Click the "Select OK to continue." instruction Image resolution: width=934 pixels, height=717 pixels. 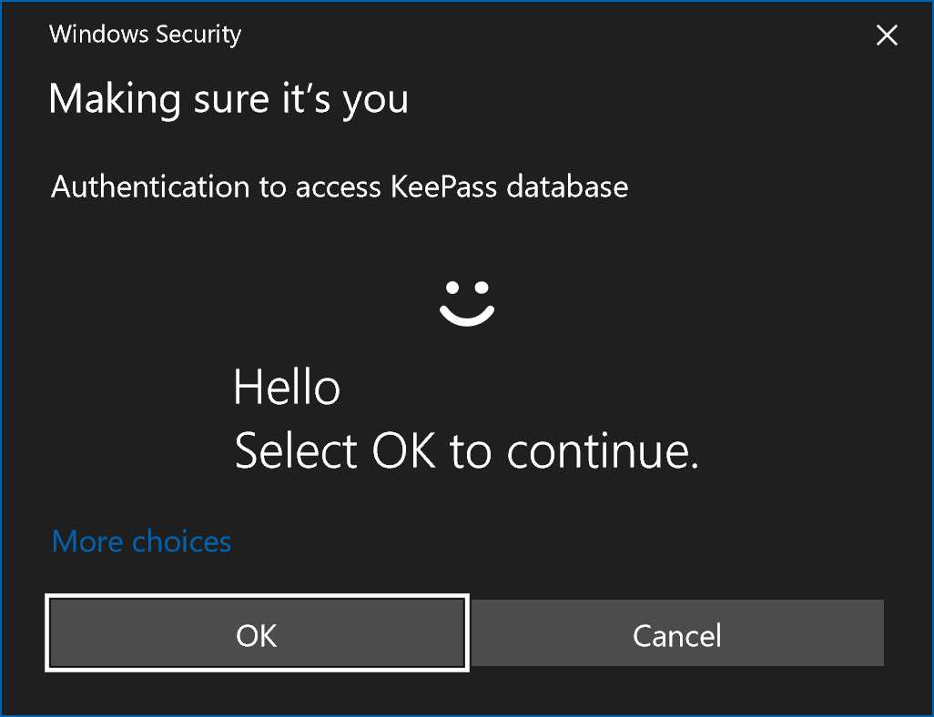(x=466, y=450)
